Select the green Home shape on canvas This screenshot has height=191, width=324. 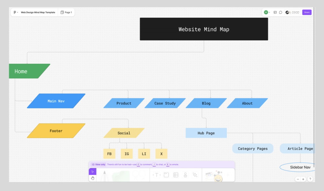(x=28, y=71)
